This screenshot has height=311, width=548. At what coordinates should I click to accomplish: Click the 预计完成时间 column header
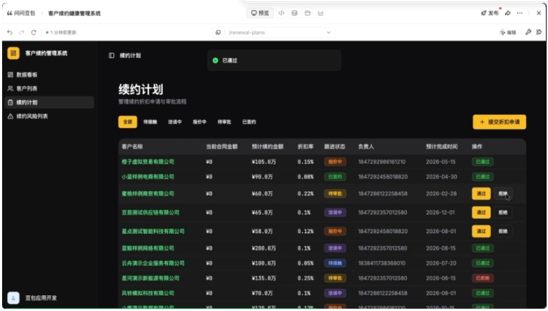click(441, 147)
